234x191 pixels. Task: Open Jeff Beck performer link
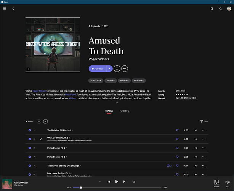[x=71, y=141]
